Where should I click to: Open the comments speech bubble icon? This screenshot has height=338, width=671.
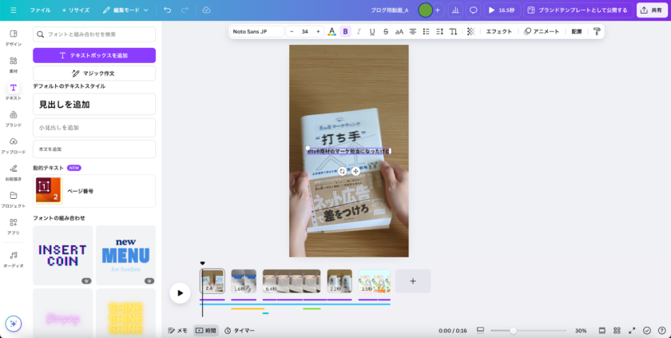(473, 10)
